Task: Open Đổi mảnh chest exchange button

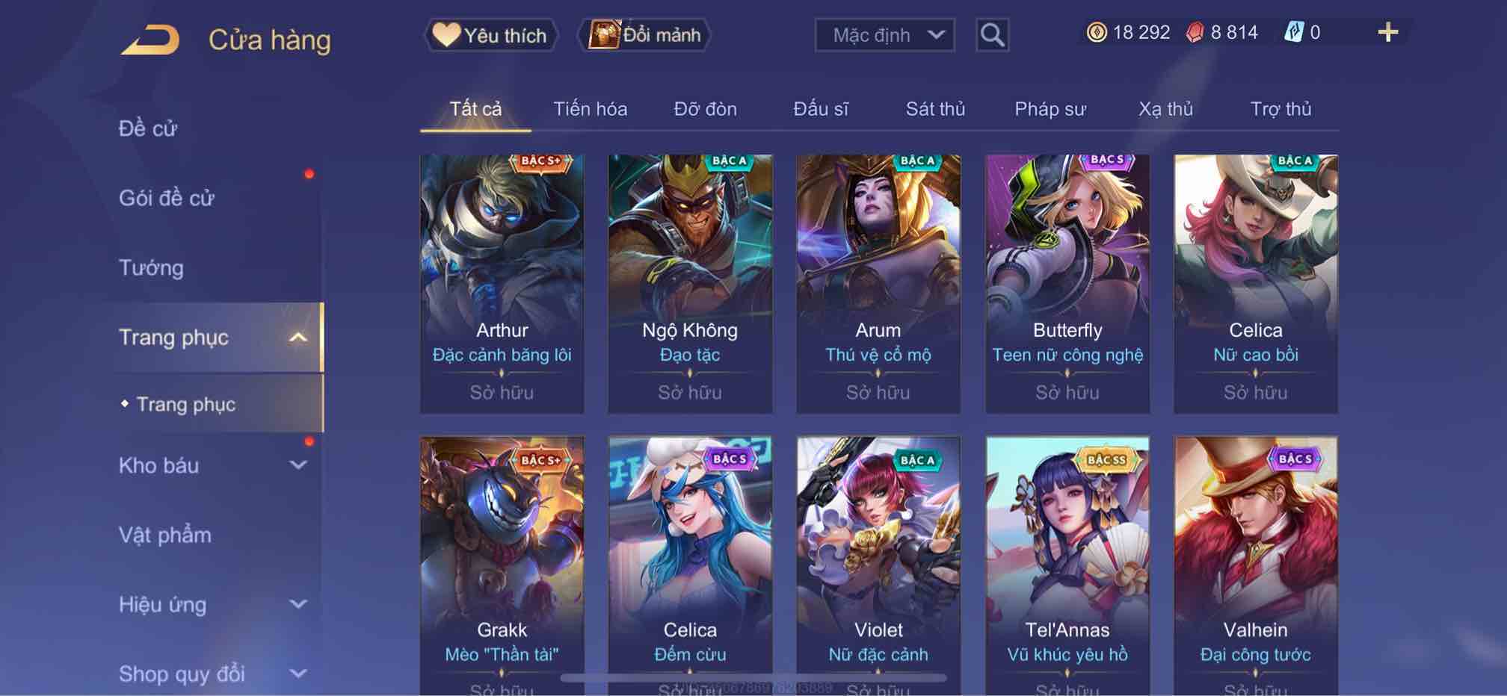Action: pos(644,35)
